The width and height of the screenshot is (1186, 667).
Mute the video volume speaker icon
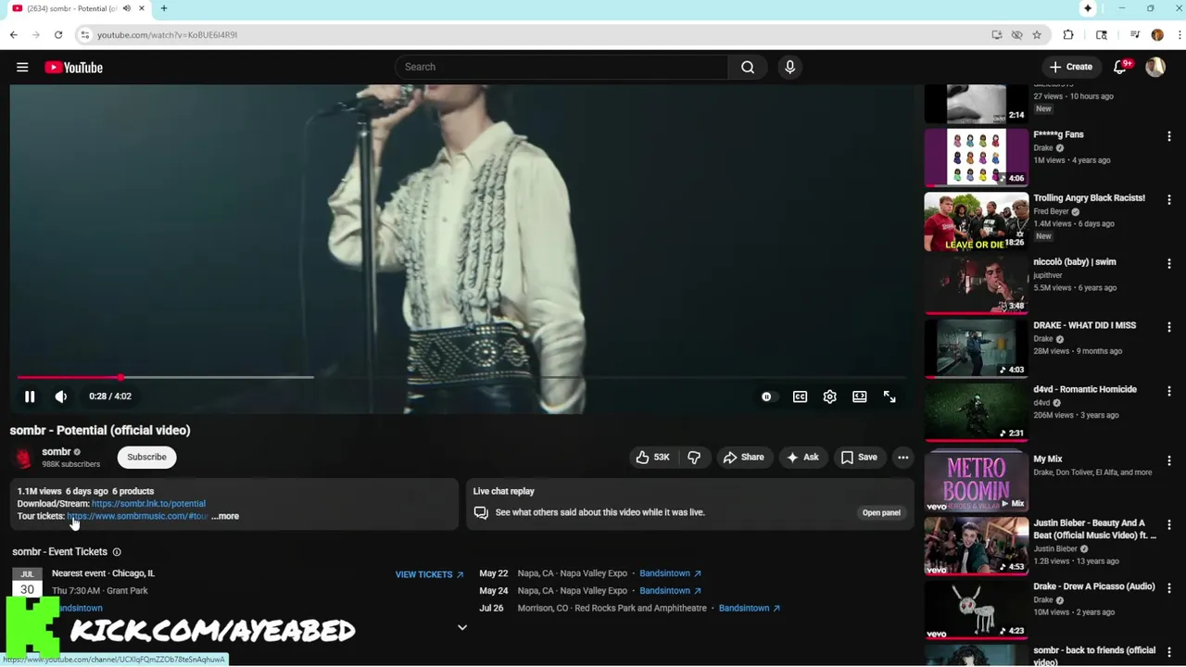click(61, 396)
